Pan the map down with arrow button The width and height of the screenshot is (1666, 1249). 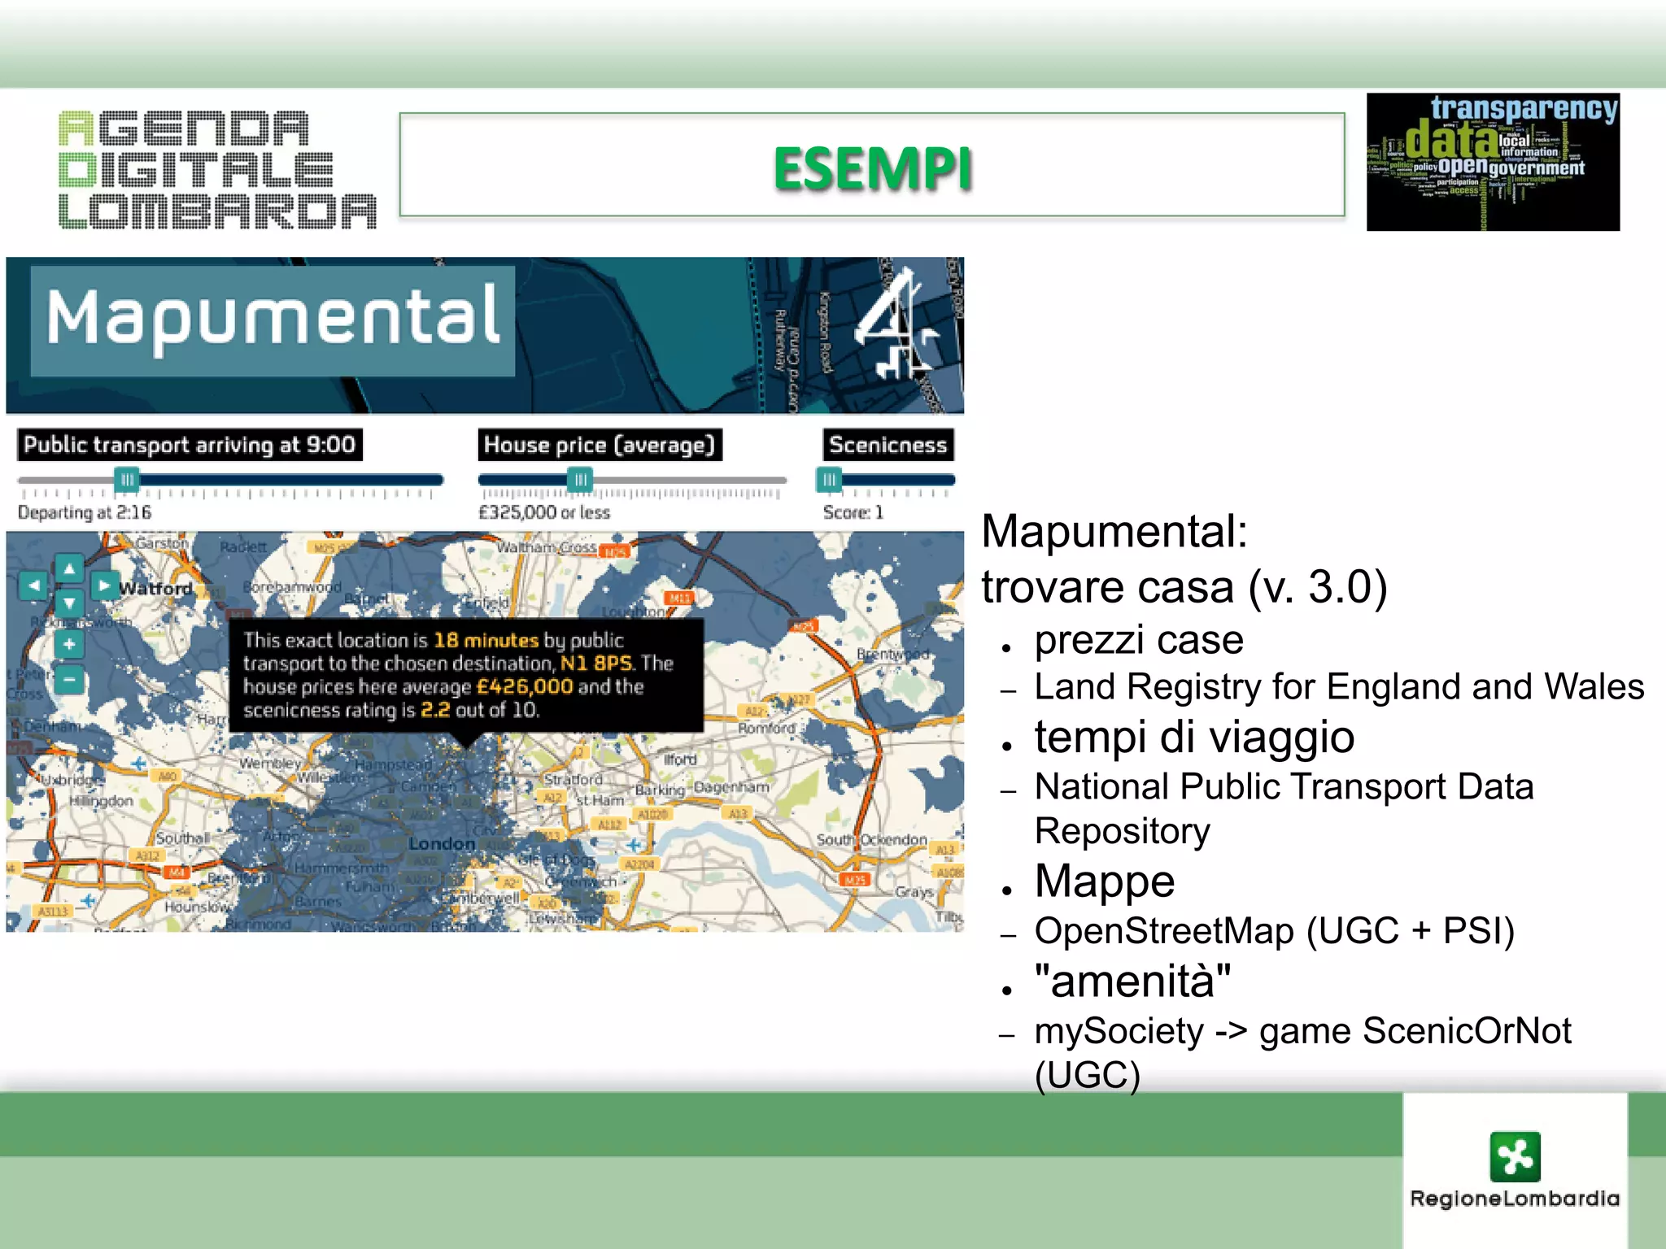69,603
